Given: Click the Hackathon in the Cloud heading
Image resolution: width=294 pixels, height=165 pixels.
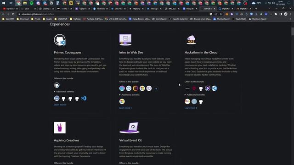Looking at the screenshot, I should tap(201, 52).
